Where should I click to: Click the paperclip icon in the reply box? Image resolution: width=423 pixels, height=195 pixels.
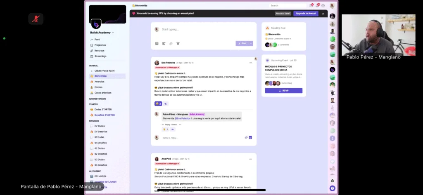click(246, 137)
